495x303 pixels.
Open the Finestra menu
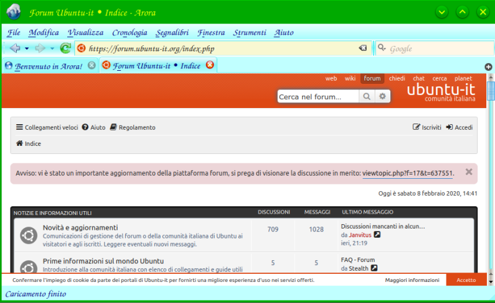click(x=211, y=32)
